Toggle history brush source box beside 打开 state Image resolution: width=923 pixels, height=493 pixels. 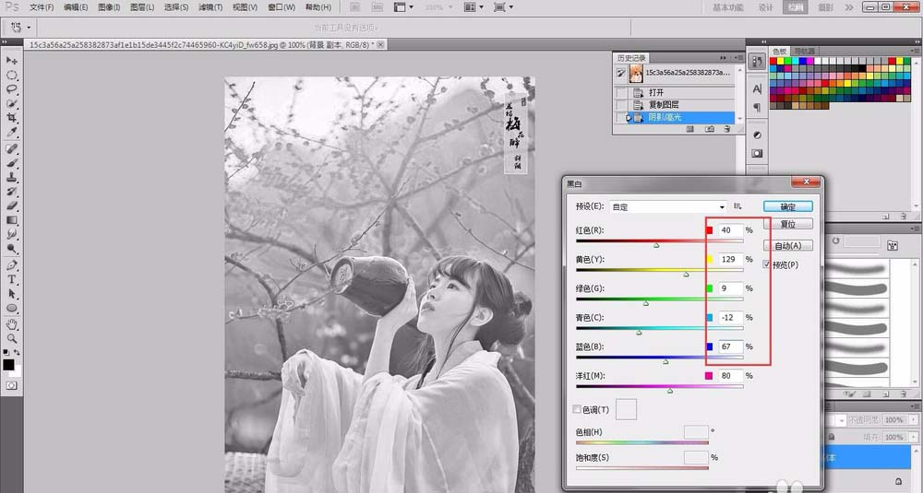click(620, 92)
